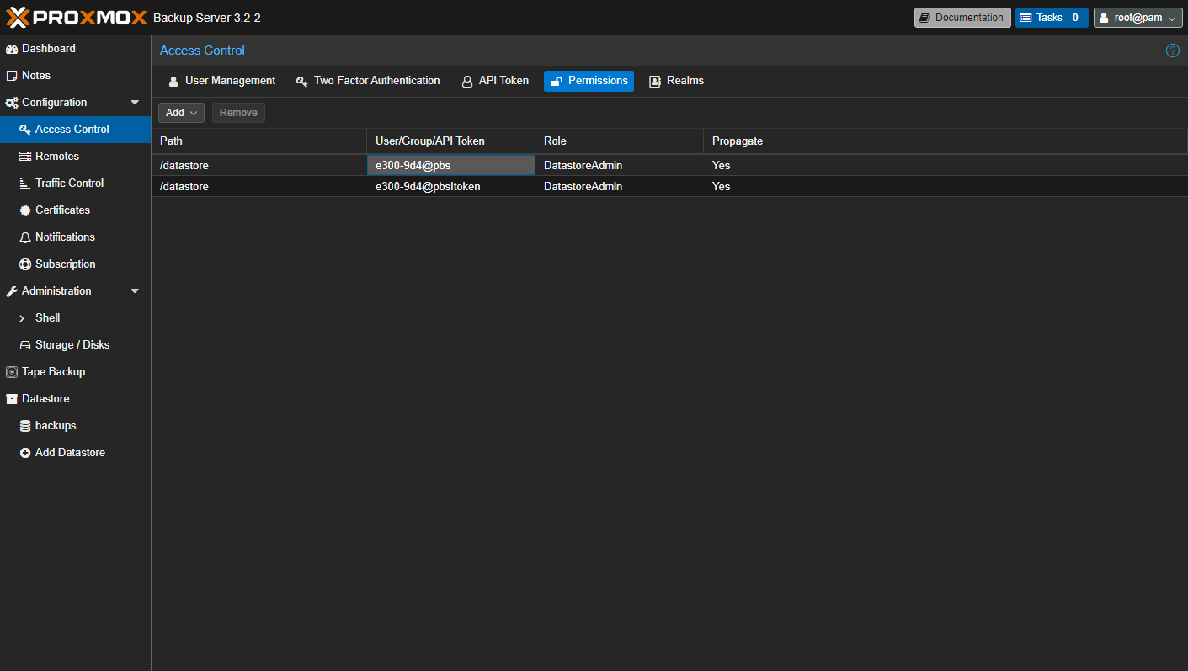Click the Administration wrench icon
The image size is (1188, 671).
[12, 291]
